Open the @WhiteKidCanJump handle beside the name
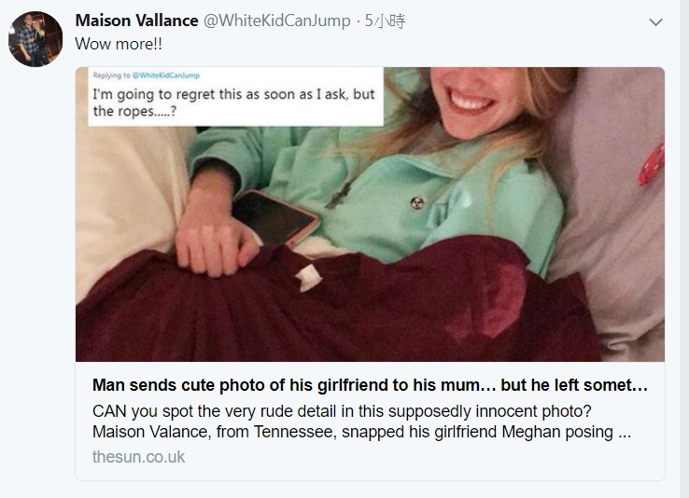The image size is (689, 498). 277,21
